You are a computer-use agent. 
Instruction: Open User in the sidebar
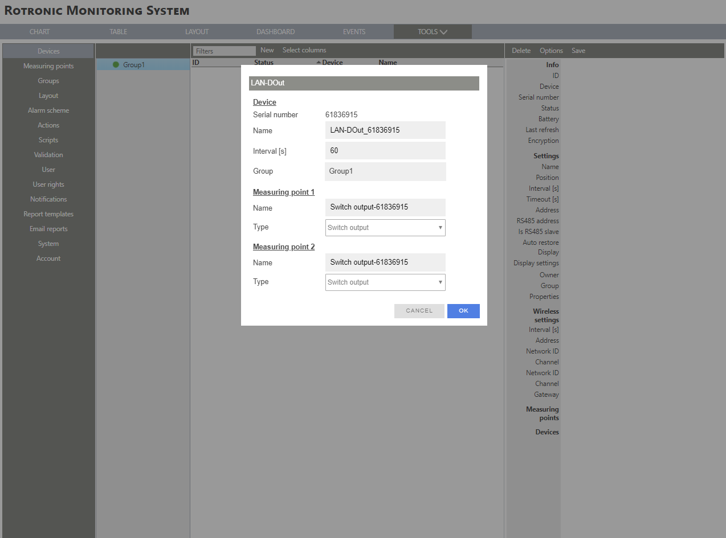pos(48,170)
